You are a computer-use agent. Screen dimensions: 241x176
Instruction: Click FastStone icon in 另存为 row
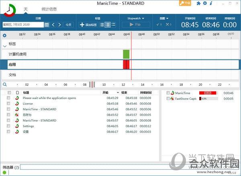[x=17, y=115]
